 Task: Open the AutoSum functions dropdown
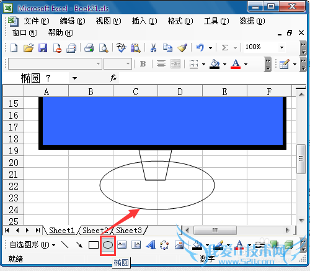click(x=235, y=48)
